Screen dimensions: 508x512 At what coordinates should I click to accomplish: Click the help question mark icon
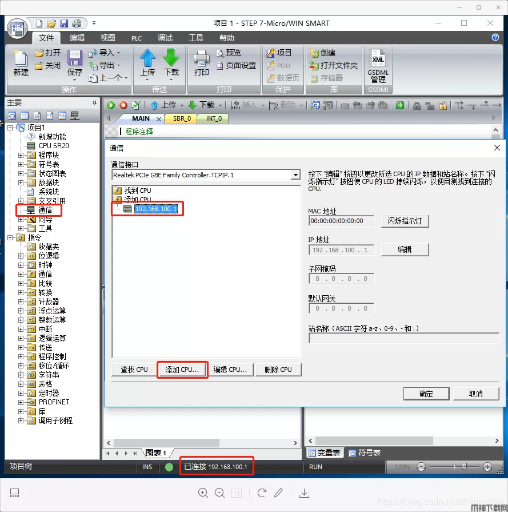tap(495, 37)
